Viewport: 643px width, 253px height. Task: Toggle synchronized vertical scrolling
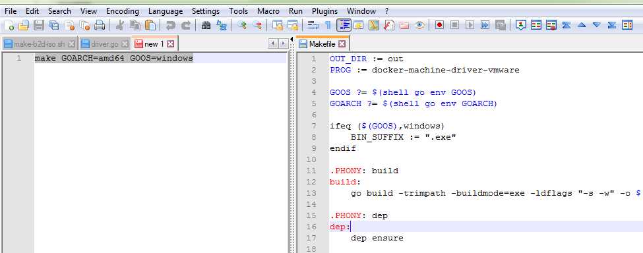pos(278,26)
